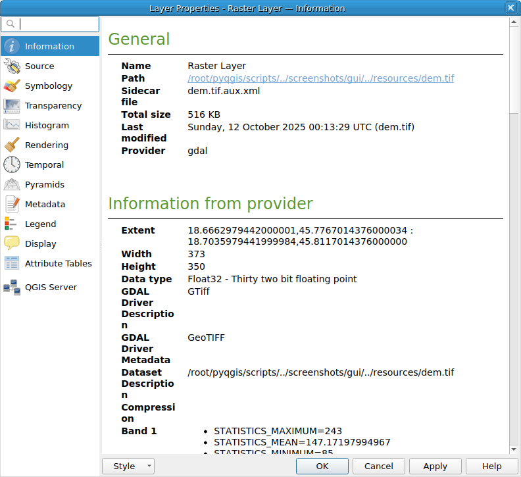Click the Information page icon
Screen dimensions: 521x477
point(12,46)
